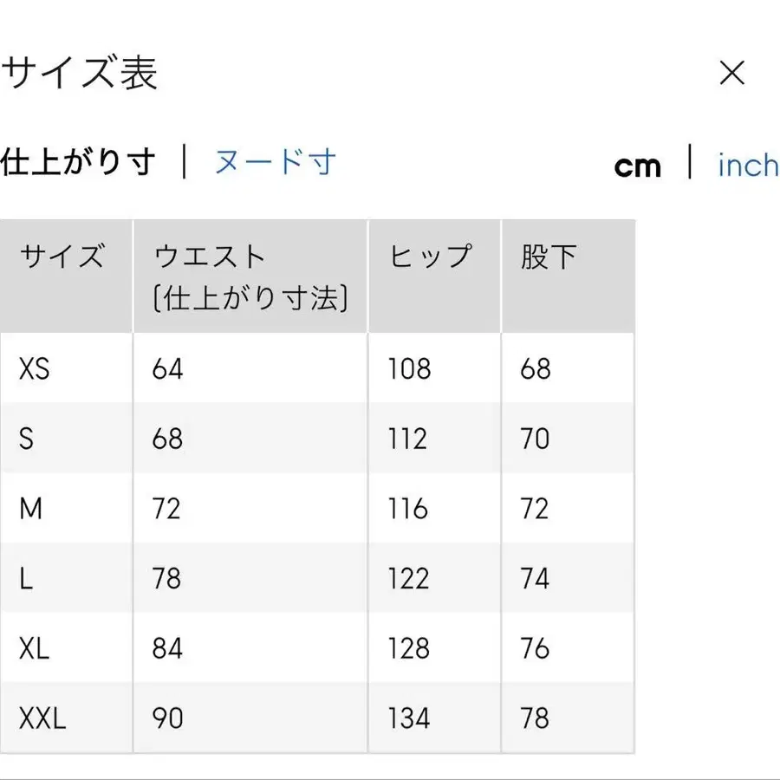The image size is (780, 780).
Task: Select the XL size row
Action: pyautogui.click(x=35, y=648)
